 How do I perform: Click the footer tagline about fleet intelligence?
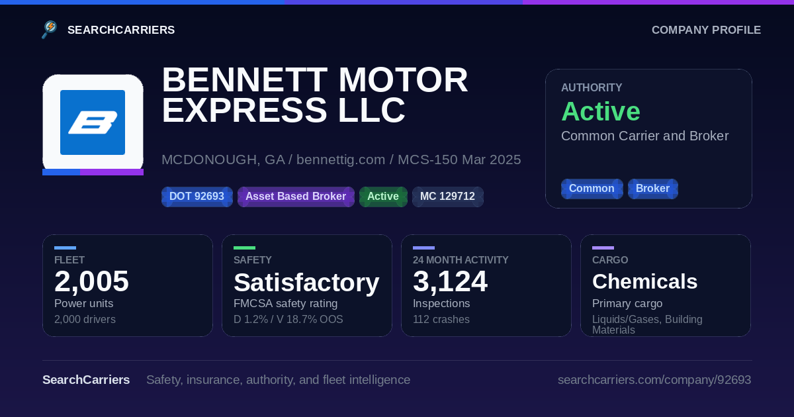point(278,380)
